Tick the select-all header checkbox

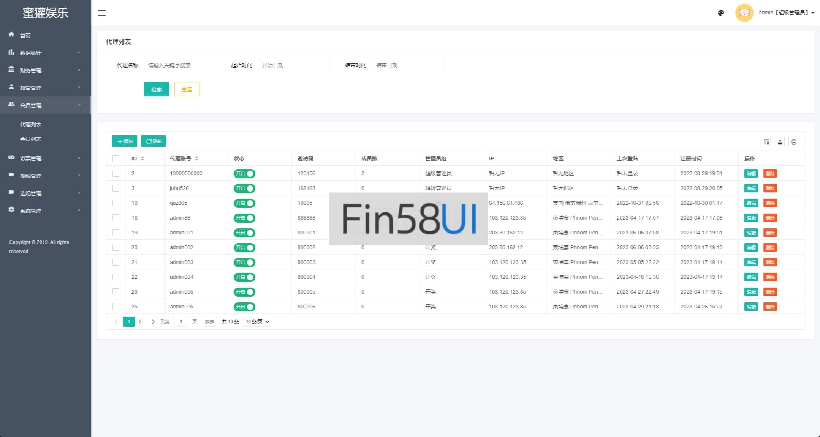coord(116,159)
